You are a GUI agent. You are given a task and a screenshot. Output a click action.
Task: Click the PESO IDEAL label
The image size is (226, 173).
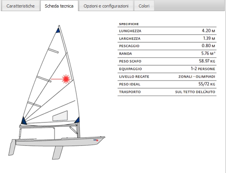[x=129, y=84]
